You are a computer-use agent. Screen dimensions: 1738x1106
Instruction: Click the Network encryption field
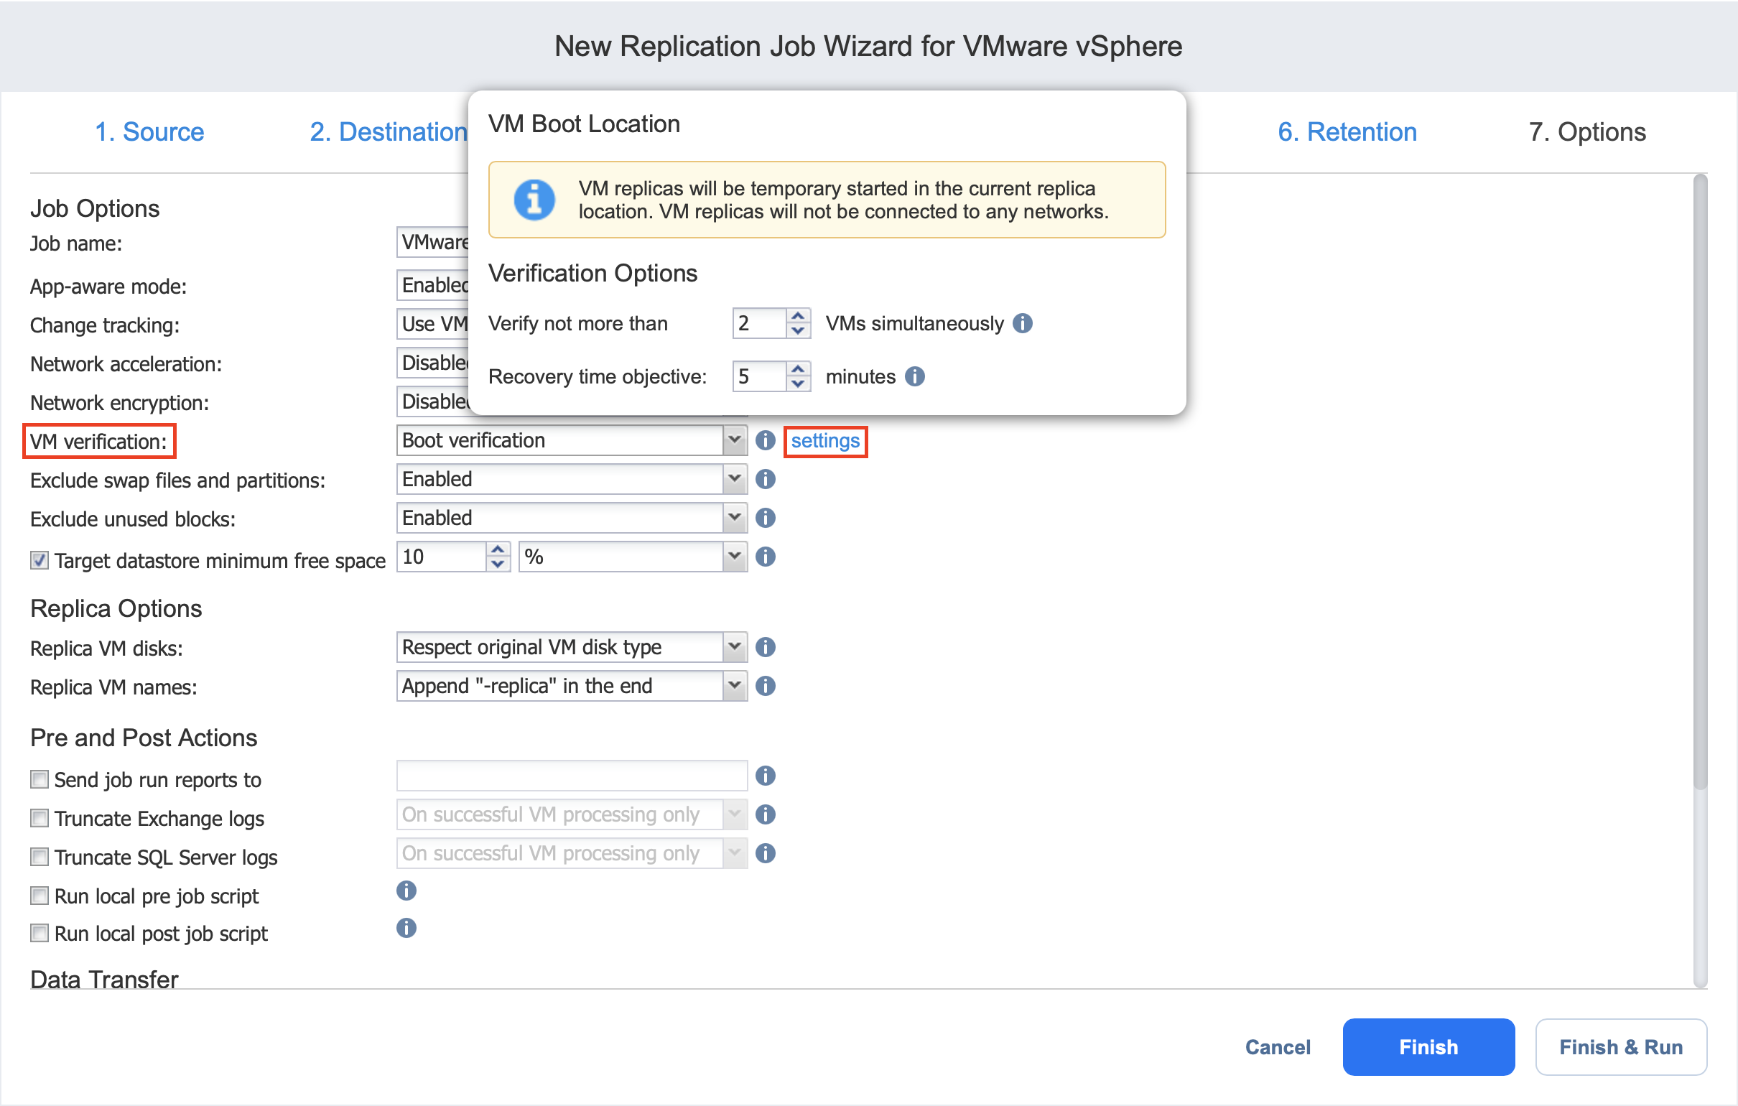(433, 402)
